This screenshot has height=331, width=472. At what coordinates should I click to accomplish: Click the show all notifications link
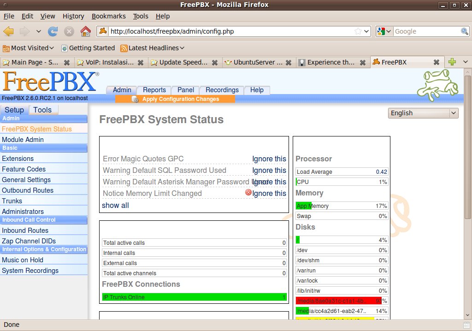coord(115,206)
